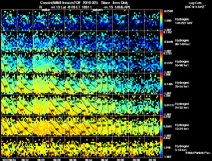Click the 08:36 time axis label
Screen dimensions: 212x161
click(x=73, y=160)
